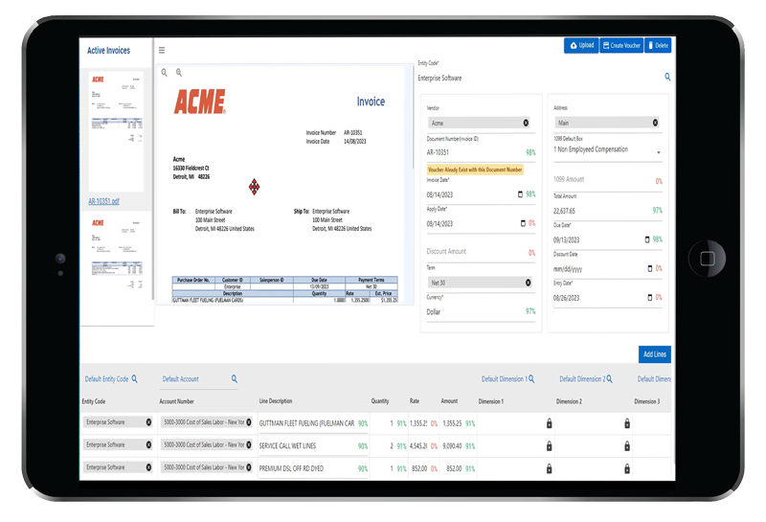Expand the 1099 Default Box dropdown

click(659, 152)
